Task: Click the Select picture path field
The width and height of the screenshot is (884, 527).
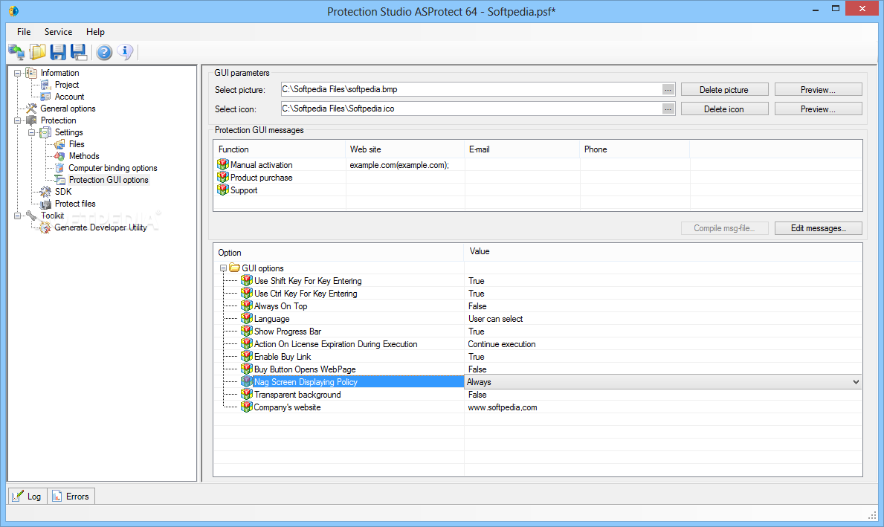Action: (x=471, y=90)
